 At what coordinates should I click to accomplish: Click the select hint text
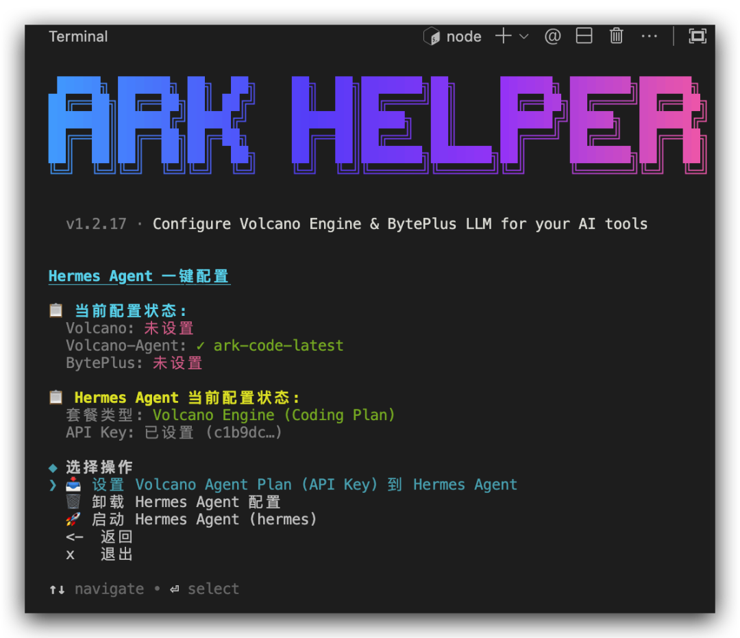click(213, 589)
